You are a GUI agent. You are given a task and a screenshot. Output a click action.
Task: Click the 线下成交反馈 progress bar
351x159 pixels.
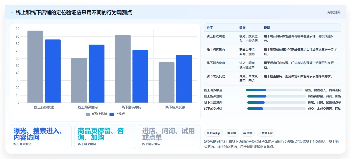277,109
